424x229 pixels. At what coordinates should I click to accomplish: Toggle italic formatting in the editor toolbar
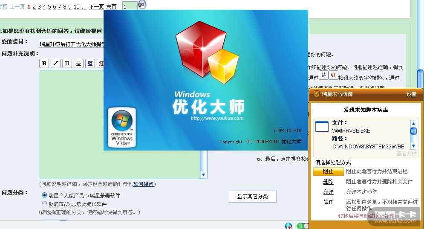(56, 64)
